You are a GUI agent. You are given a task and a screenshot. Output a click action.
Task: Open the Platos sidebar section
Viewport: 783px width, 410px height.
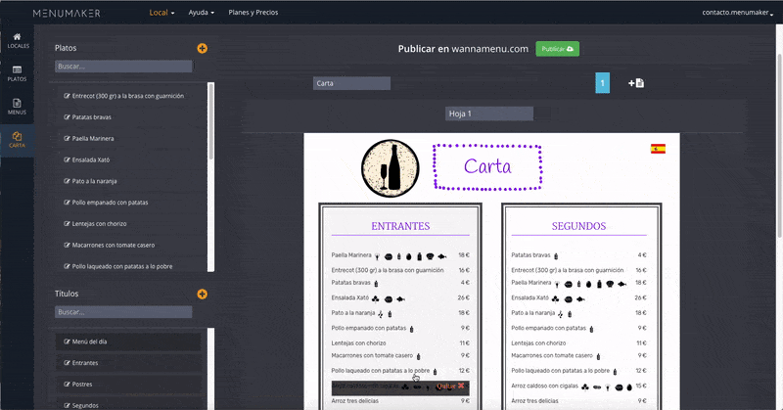[x=18, y=74]
